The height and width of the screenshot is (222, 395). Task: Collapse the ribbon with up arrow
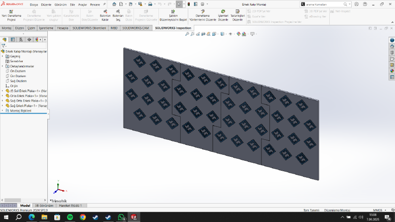[x=392, y=22]
